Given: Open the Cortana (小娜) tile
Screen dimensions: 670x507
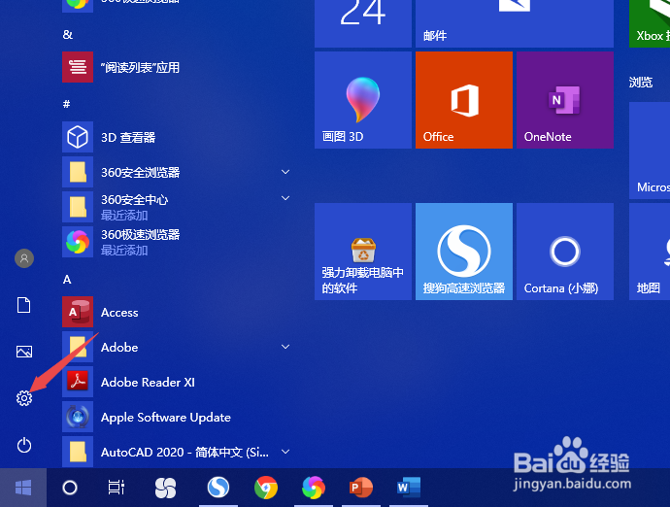Looking at the screenshot, I should click(565, 252).
